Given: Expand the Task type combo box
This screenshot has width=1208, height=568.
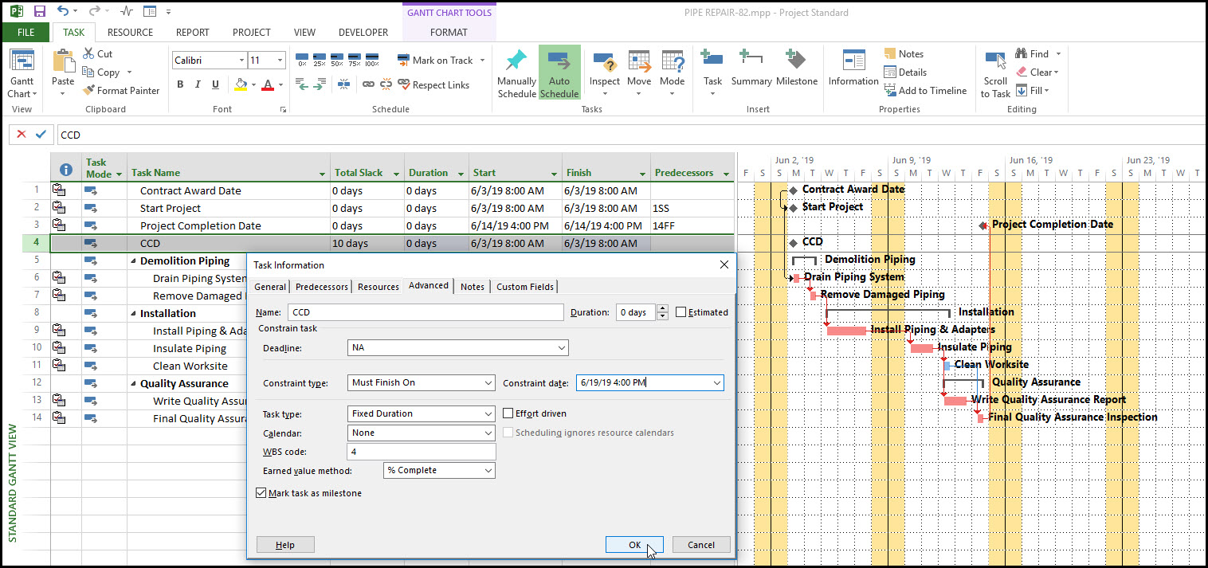Looking at the screenshot, I should [488, 414].
